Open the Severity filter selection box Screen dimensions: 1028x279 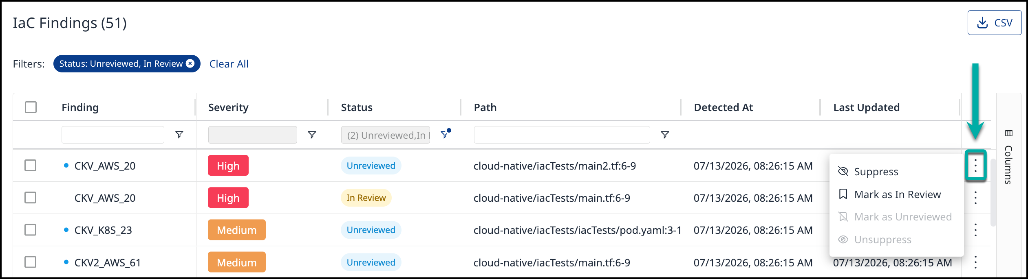[x=253, y=135]
